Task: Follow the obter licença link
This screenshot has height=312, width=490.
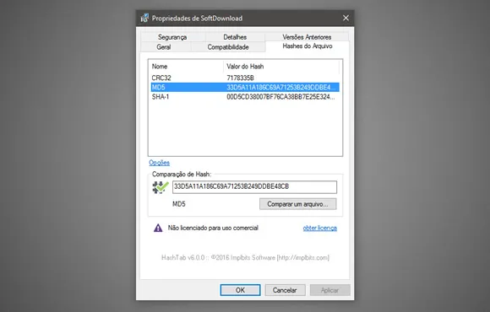Action: click(320, 228)
